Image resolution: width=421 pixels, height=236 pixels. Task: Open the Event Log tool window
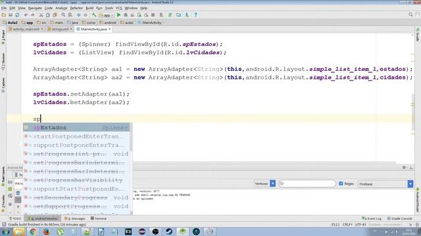(x=372, y=218)
